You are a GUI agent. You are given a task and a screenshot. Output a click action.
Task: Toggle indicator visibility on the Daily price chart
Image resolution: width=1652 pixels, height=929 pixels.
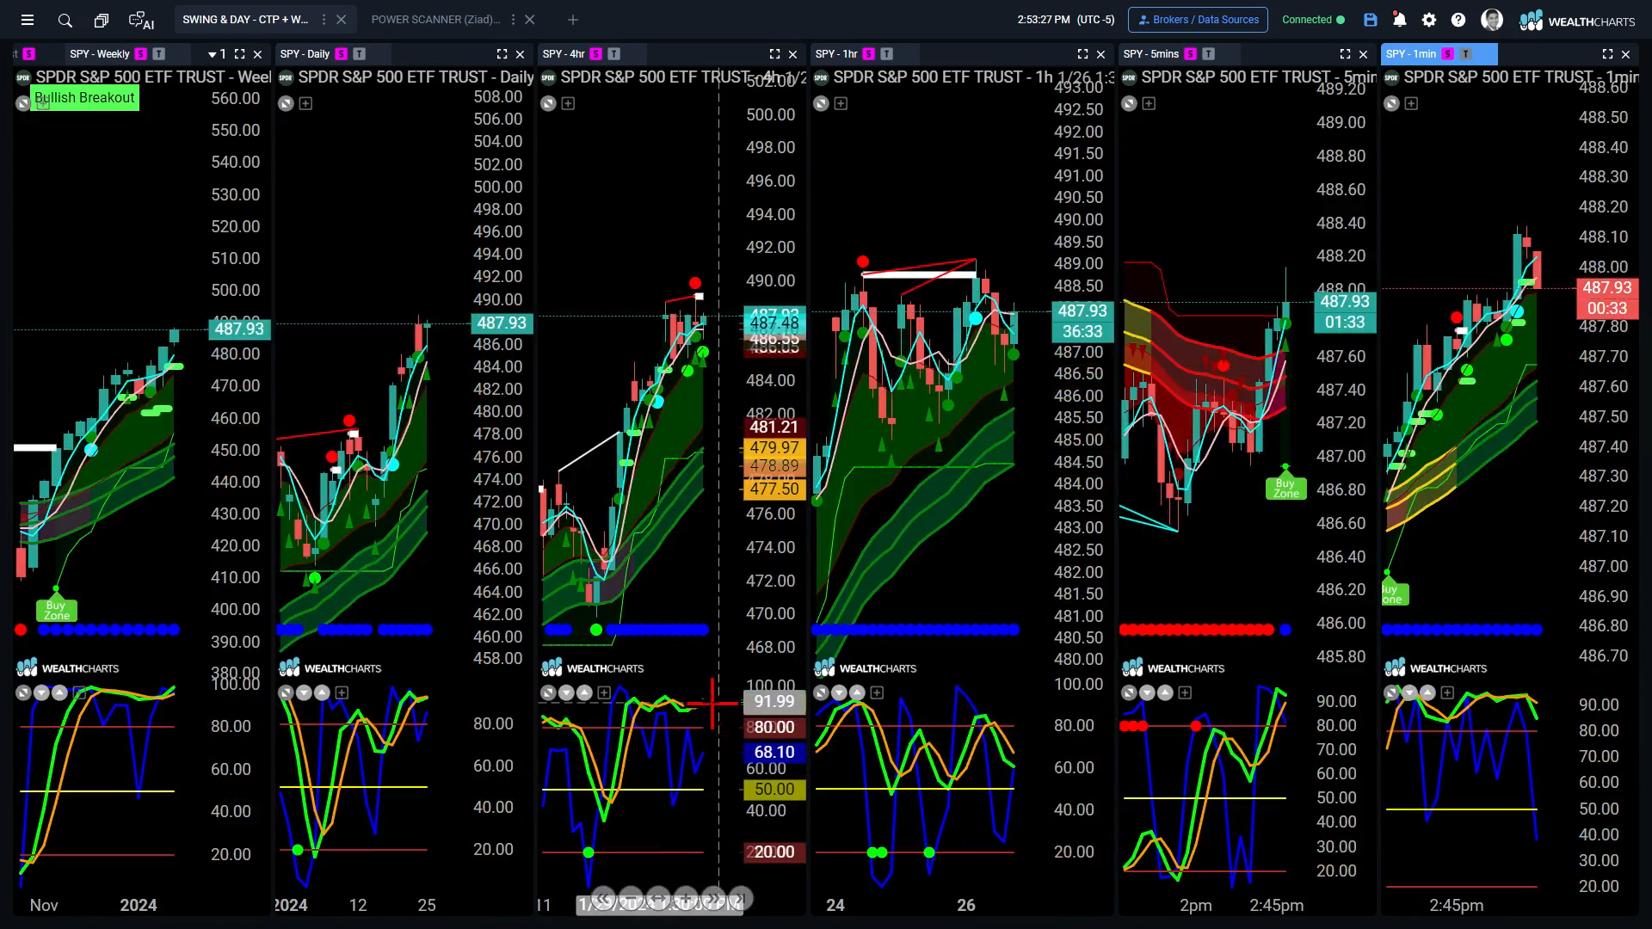tap(286, 103)
